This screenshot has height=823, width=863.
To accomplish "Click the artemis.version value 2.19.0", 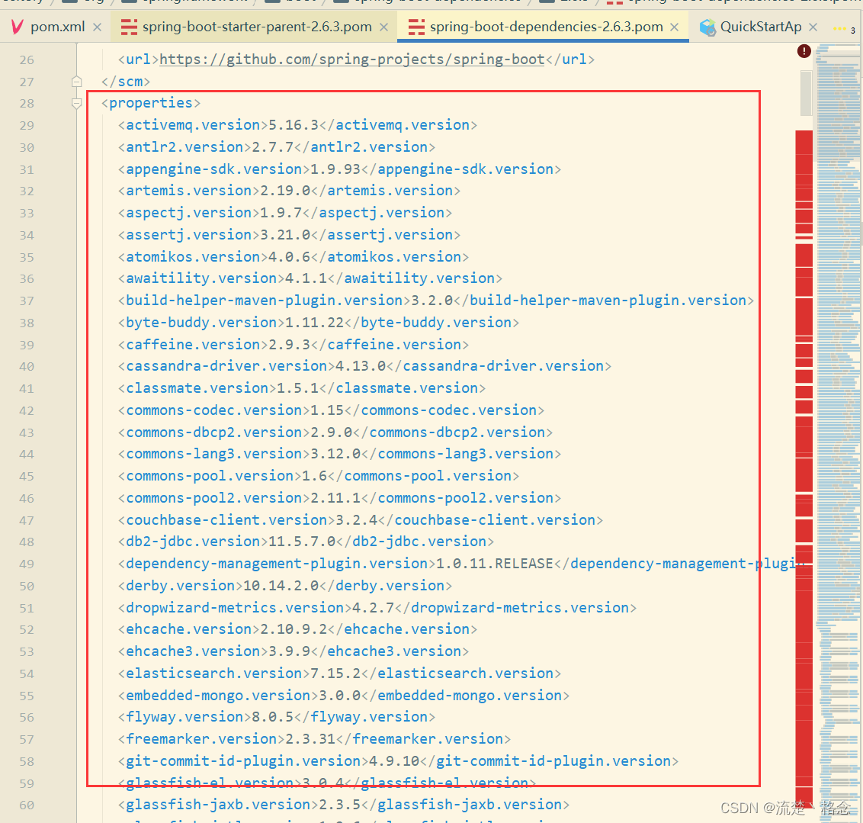I will coord(285,191).
